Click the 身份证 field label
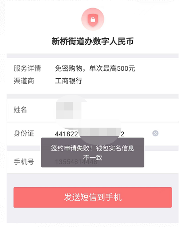Viewport: 179px width, 227px height. (x=24, y=133)
